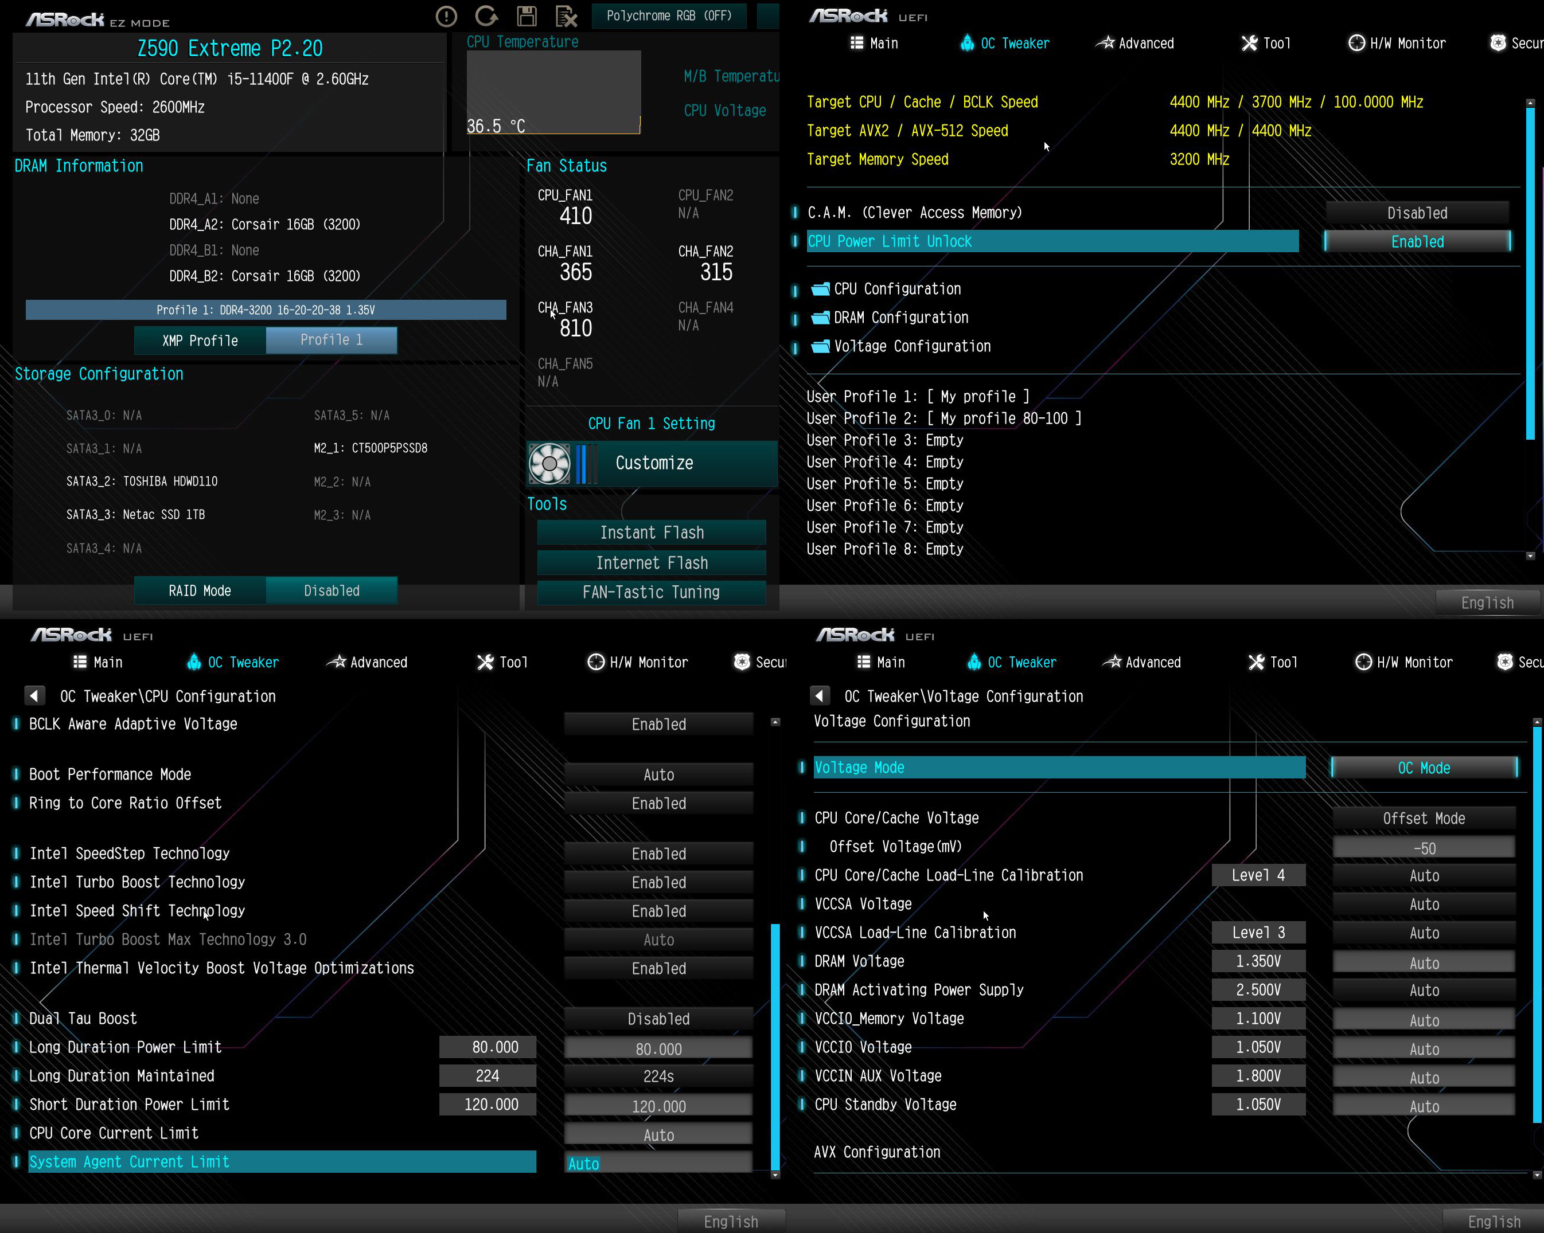Toggle the RAID Mode Disabled button
The image size is (1544, 1233).
[331, 590]
